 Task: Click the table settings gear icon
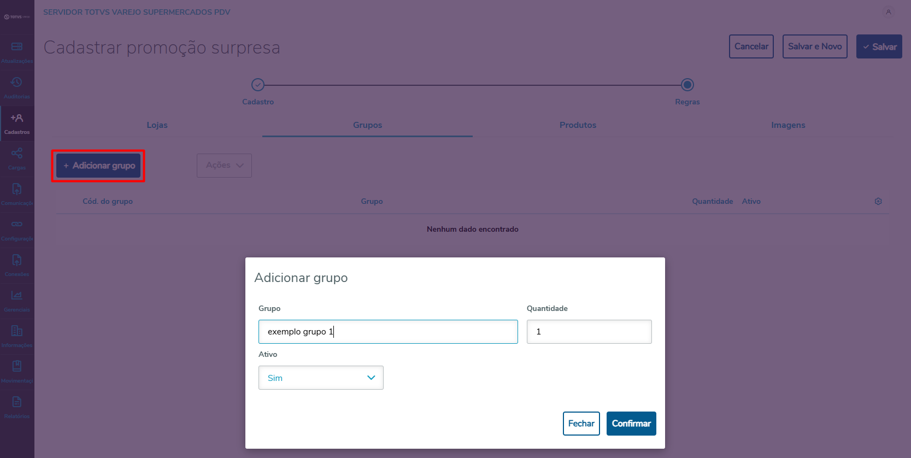[878, 201]
